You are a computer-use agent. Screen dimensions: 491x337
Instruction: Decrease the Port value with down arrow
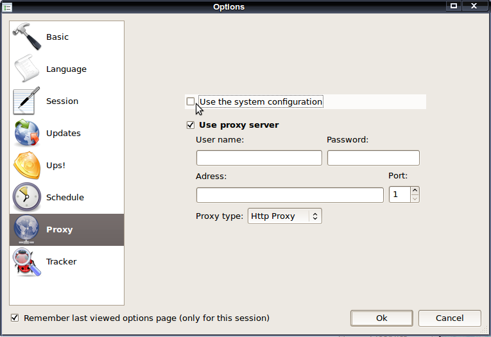415,198
